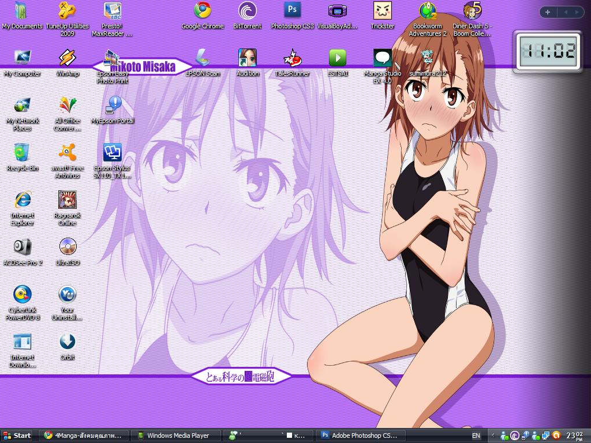Open Bookworm Adventures 2 icon
Viewport: 591px width, 443px height.
coord(428,19)
